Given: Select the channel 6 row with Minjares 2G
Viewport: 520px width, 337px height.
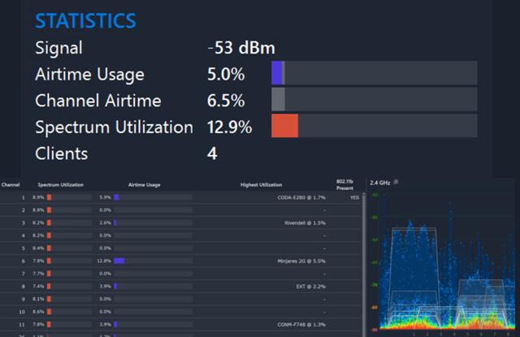Looking at the screenshot, I should click(x=180, y=261).
